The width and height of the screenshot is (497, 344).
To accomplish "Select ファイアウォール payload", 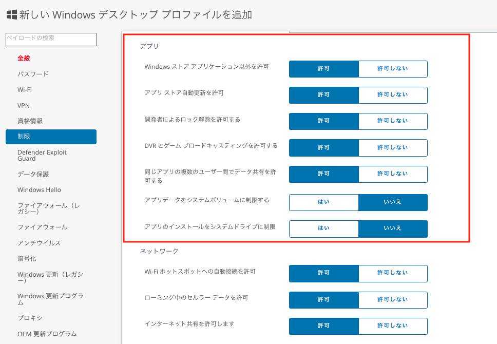I will tap(43, 227).
